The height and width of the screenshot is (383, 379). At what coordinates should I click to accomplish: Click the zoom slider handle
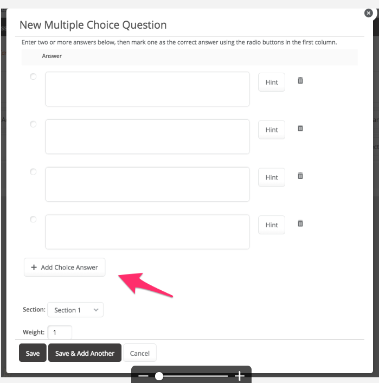coord(159,376)
